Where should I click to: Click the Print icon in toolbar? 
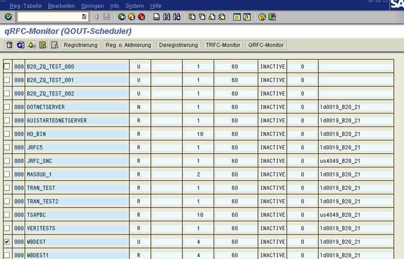[157, 17]
